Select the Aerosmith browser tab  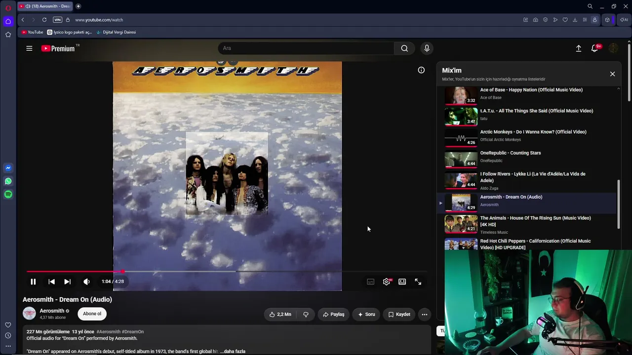coord(45,6)
